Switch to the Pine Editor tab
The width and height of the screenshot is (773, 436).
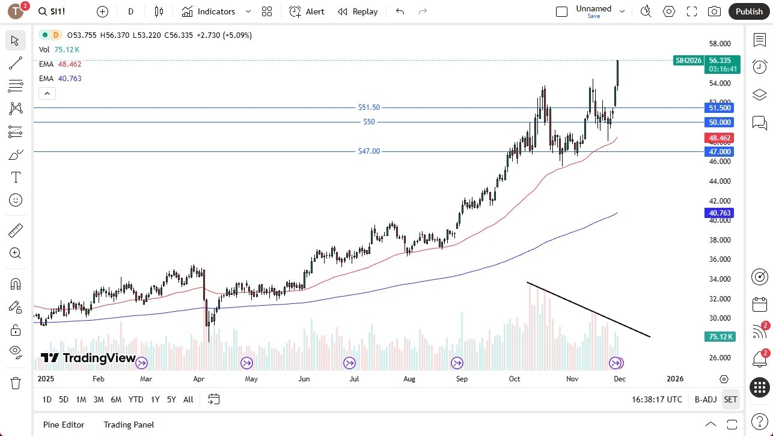[x=63, y=425]
